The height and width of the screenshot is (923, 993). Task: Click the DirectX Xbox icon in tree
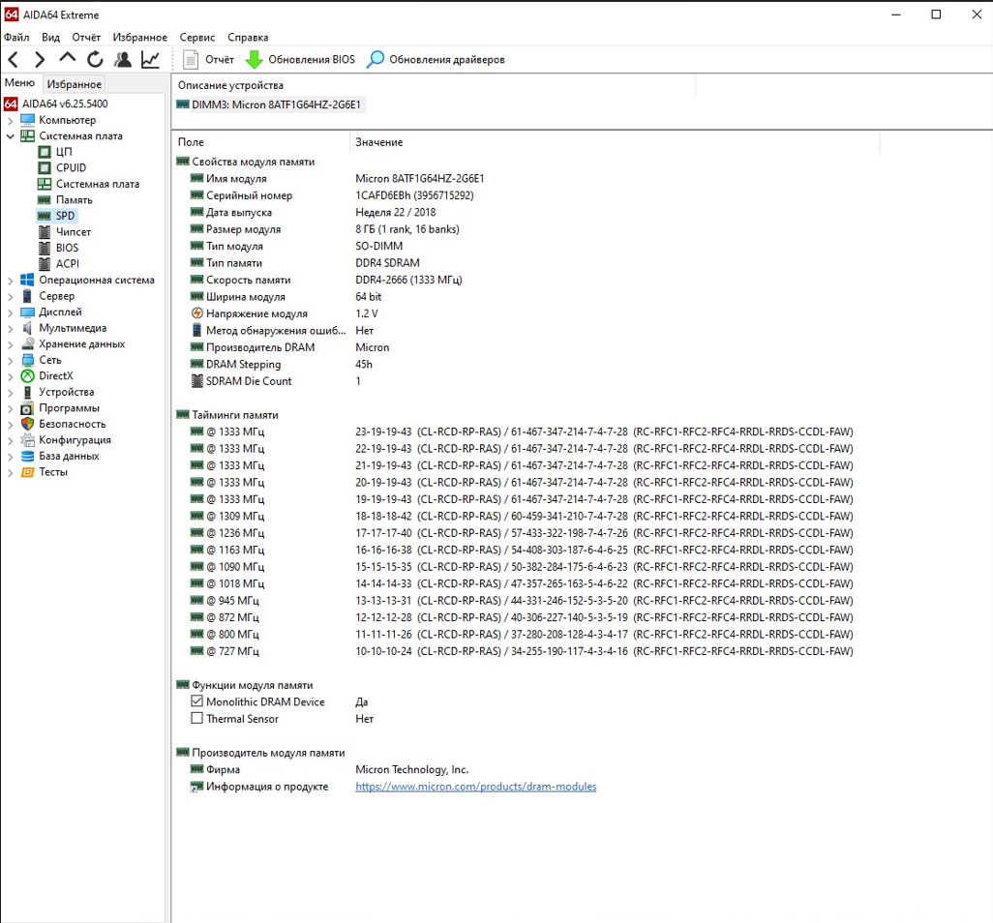click(x=27, y=376)
